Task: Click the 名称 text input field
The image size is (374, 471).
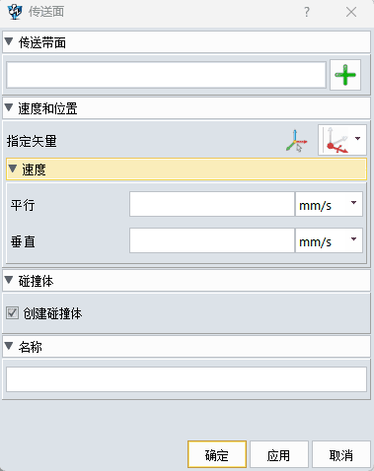Action: point(187,379)
